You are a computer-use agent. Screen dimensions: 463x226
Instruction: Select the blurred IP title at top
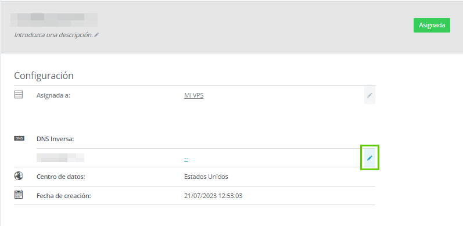[x=54, y=20]
